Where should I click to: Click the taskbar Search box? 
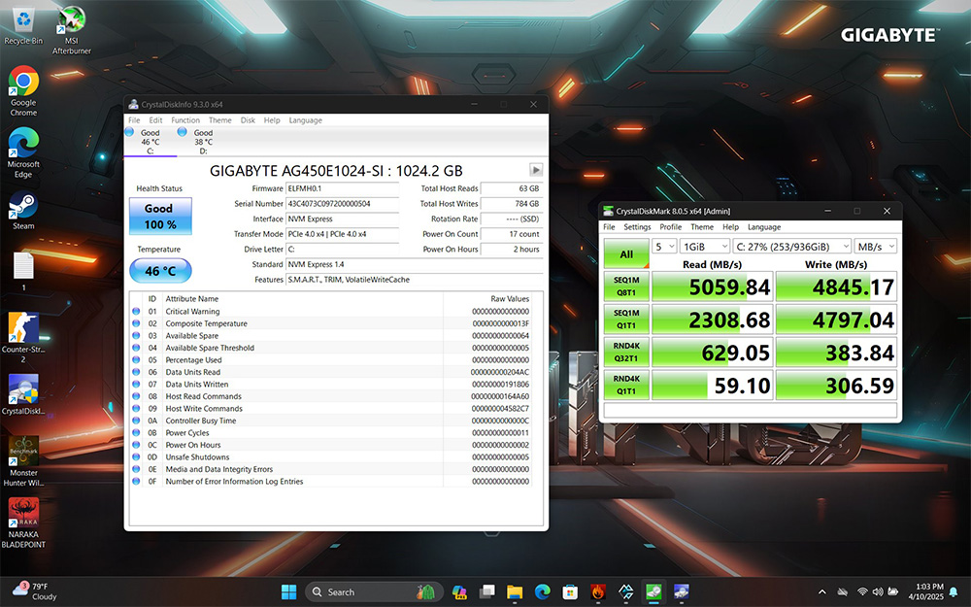[374, 592]
